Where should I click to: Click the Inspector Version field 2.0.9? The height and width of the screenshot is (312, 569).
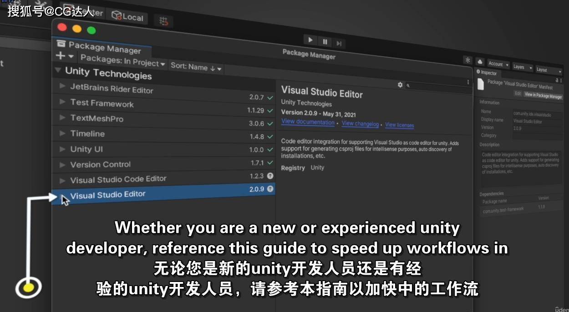[537, 130]
